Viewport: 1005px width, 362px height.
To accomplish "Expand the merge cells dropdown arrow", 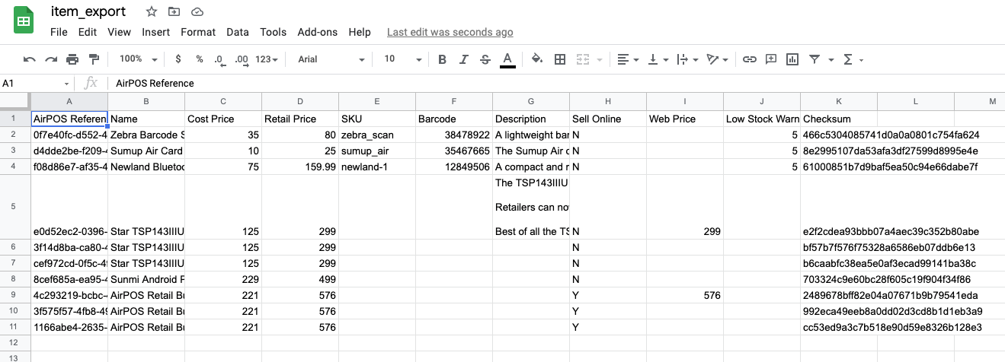I will coord(599,59).
